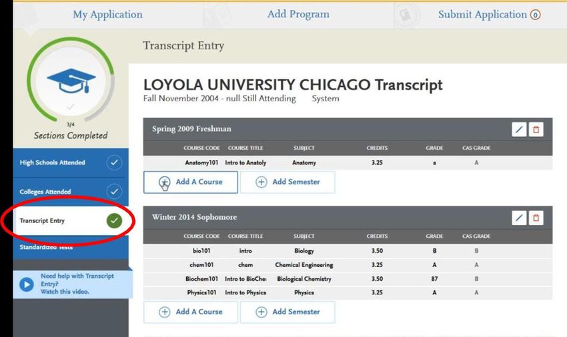Click the 'Winter 2014 Sophomore' heading
This screenshot has width=567, height=337.
(x=195, y=217)
